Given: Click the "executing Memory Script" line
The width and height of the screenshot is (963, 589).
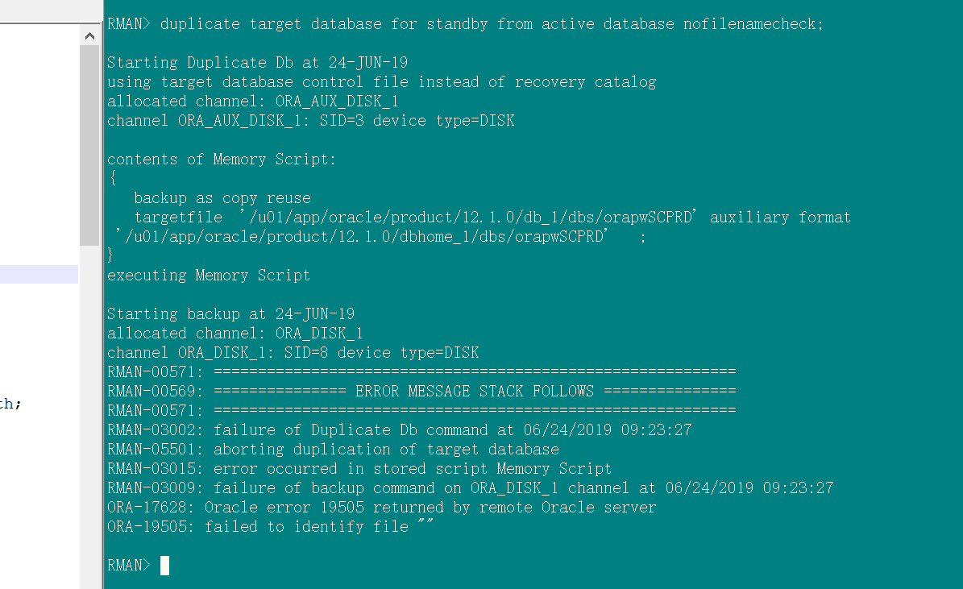Looking at the screenshot, I should (x=209, y=276).
